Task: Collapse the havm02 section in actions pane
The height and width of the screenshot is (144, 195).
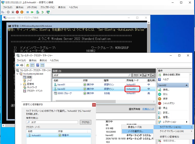Action: coord(187,85)
